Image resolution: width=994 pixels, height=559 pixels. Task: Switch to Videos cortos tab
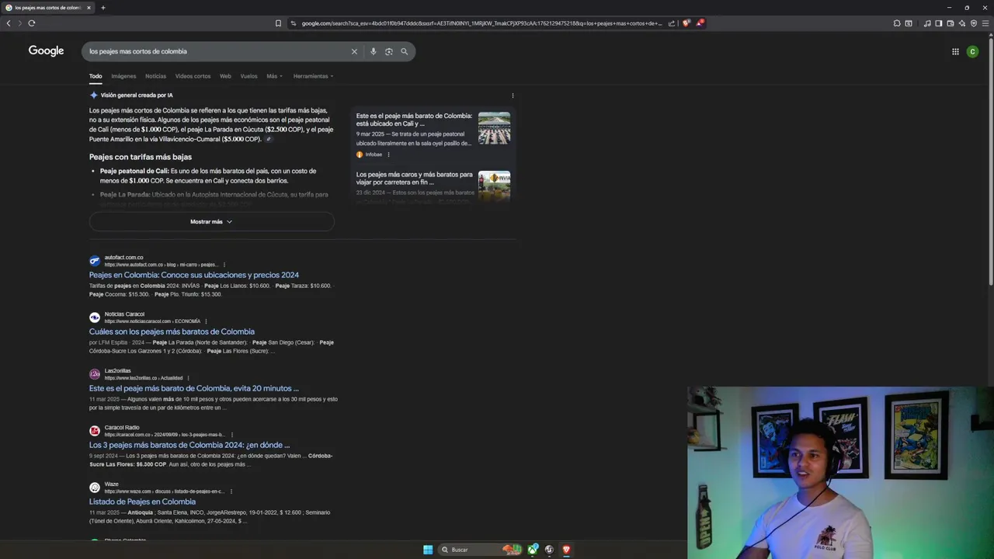coord(193,76)
